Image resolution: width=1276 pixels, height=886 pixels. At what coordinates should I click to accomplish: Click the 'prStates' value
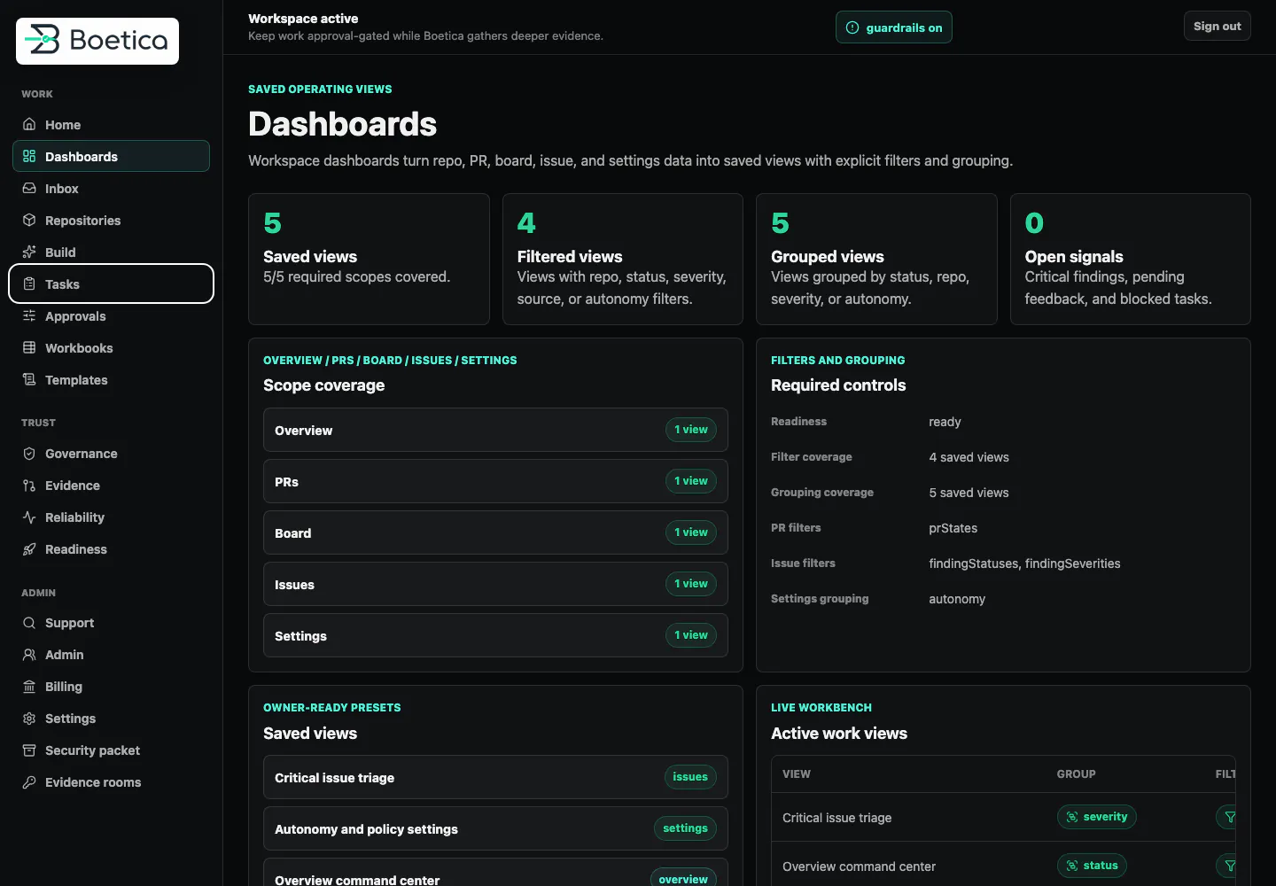[x=953, y=528]
